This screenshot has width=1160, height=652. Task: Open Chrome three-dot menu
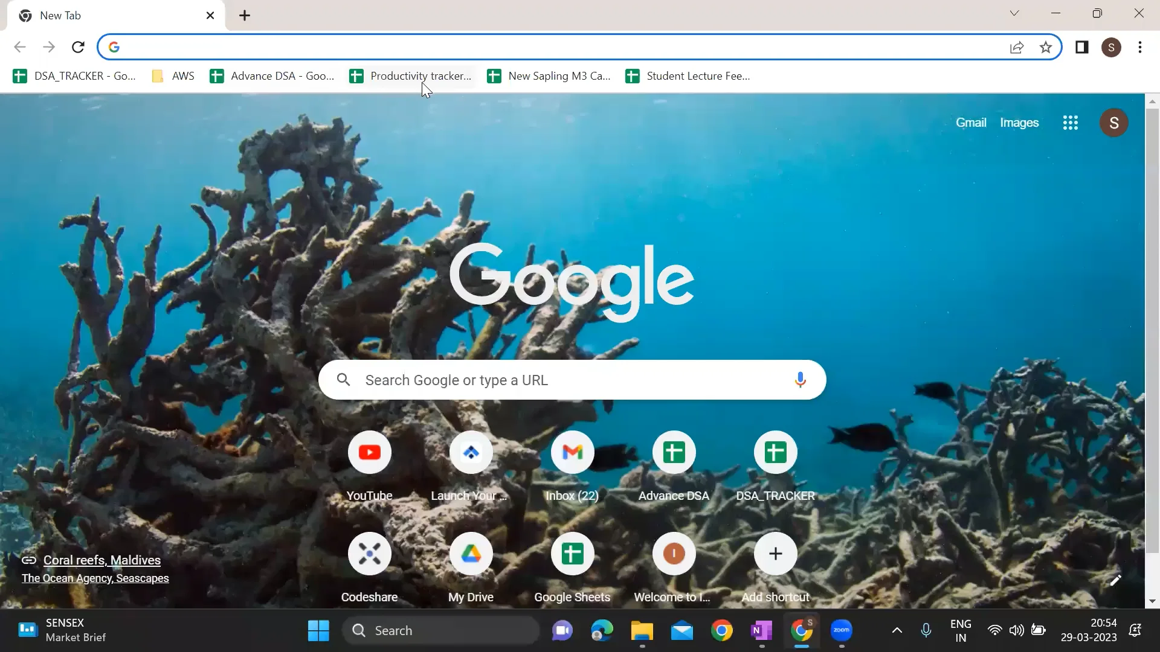1139,47
